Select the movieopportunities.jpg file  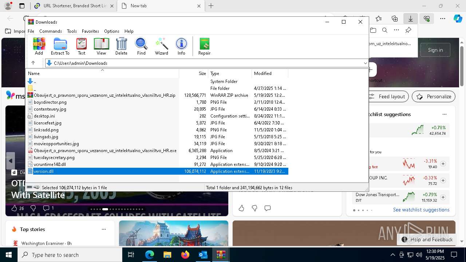pyautogui.click(x=157, y=144)
